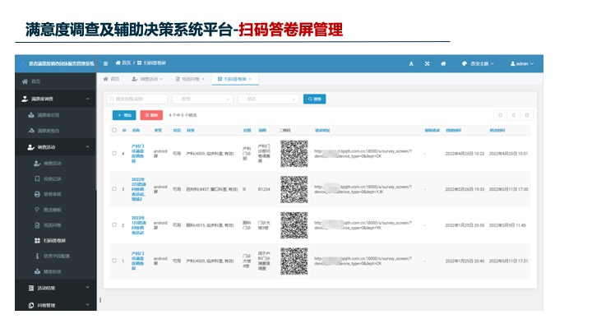Click the theme palette icon in header

[x=465, y=64]
